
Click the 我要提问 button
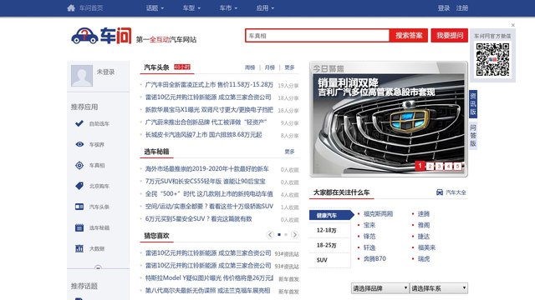click(x=450, y=35)
